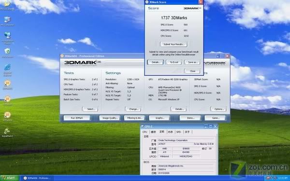Image resolution: width=290 pixels, height=181 pixels.
Task: Click Run 3DMark button
Action: [x=77, y=118]
